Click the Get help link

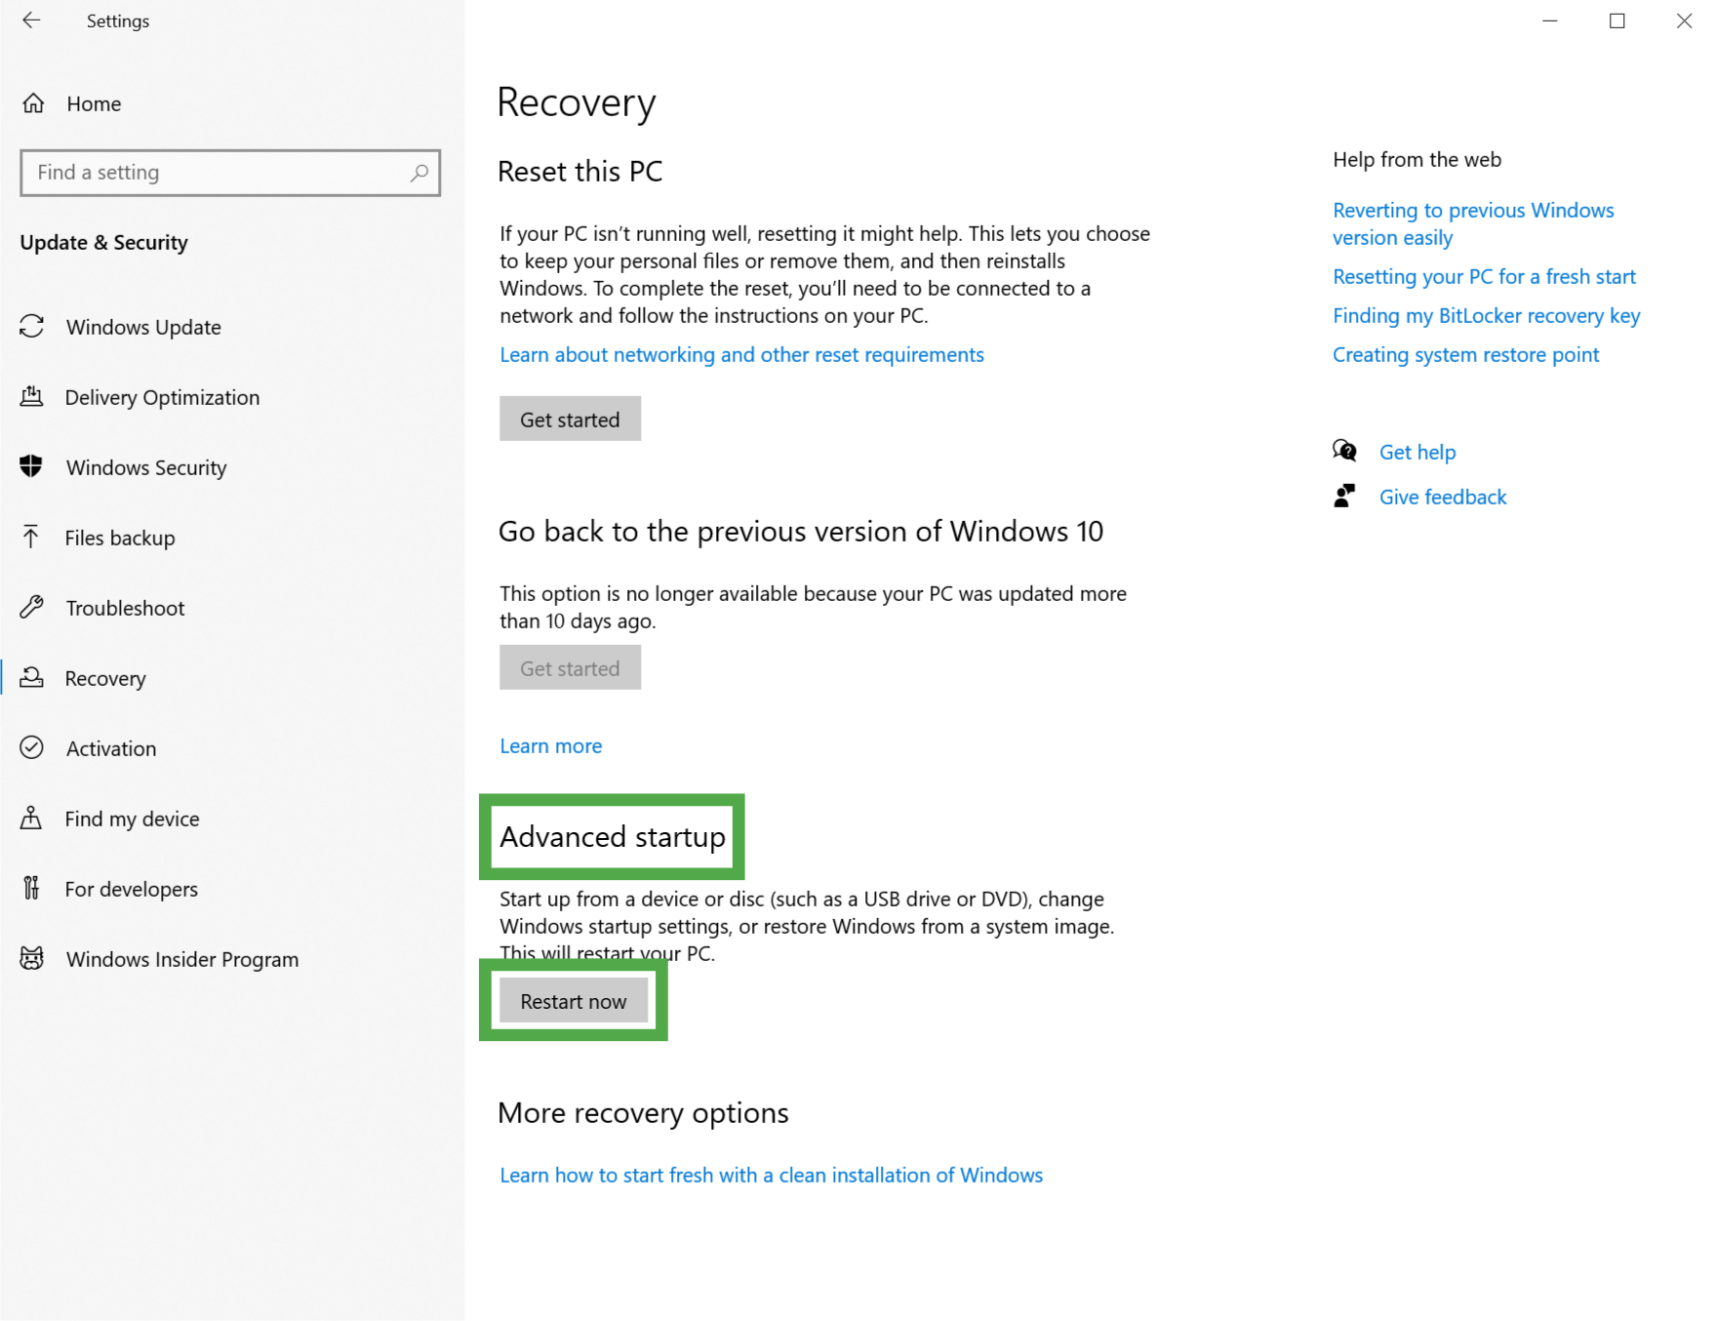pyautogui.click(x=1417, y=452)
